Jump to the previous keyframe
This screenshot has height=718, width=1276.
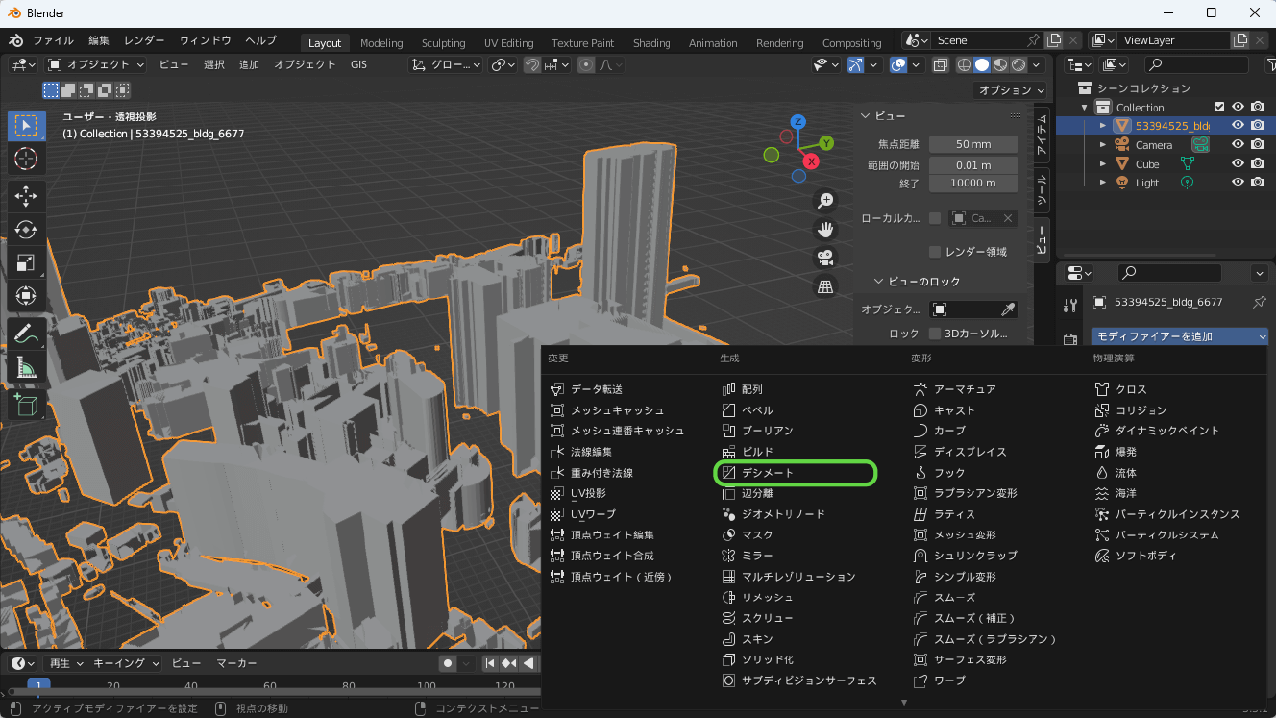(508, 663)
